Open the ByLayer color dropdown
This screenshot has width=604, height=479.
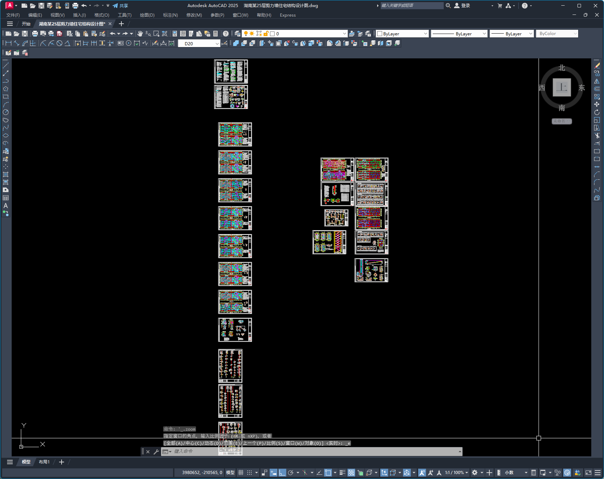tap(425, 34)
